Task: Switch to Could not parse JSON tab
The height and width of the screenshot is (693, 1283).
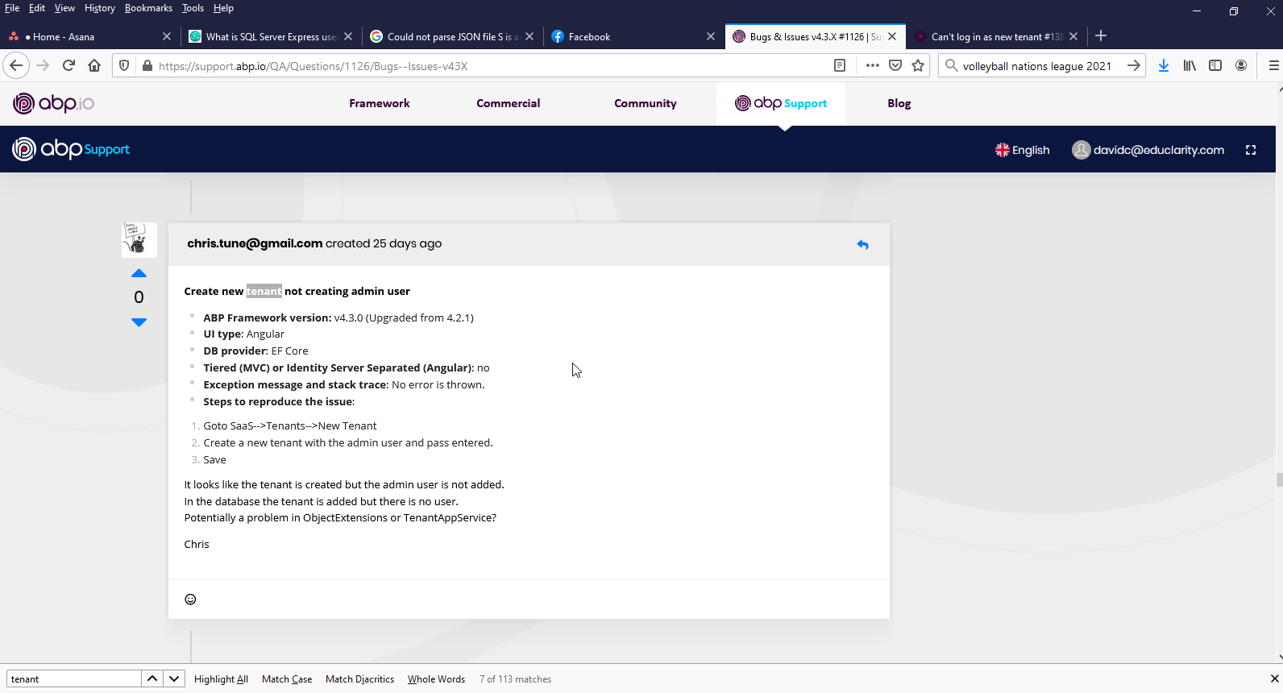Action: point(451,36)
